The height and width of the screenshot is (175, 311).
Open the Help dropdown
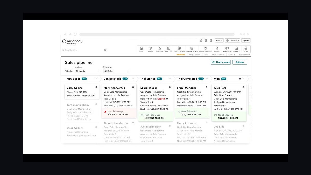point(219,40)
